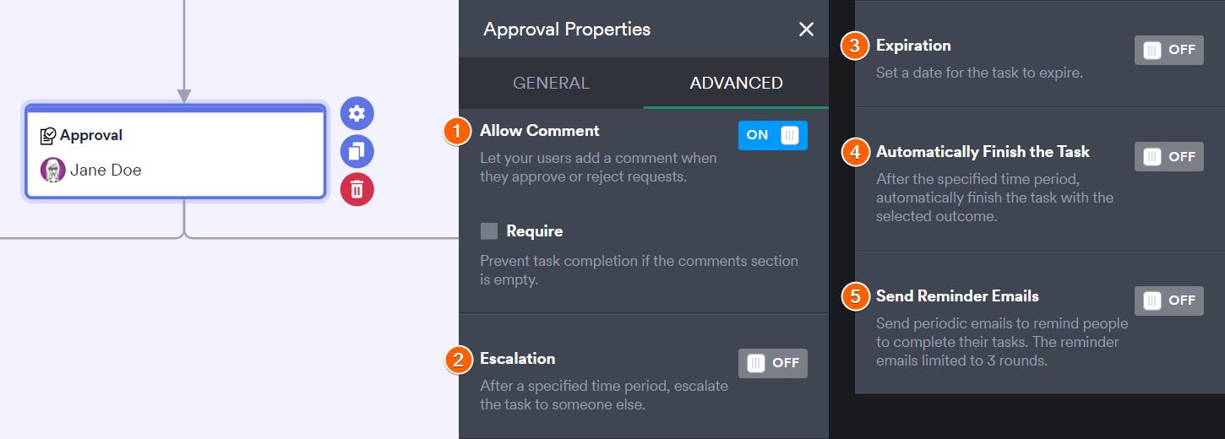Click the orange number 1 badge
Screen dimensions: 1225x439
point(457,132)
